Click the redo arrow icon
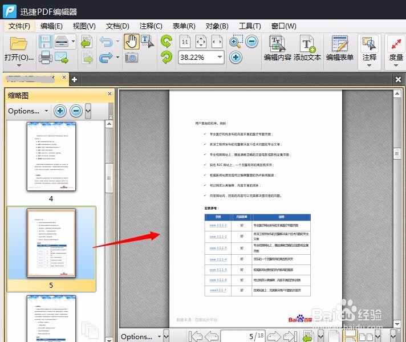Image resolution: width=406 pixels, height=342 pixels. point(106,58)
